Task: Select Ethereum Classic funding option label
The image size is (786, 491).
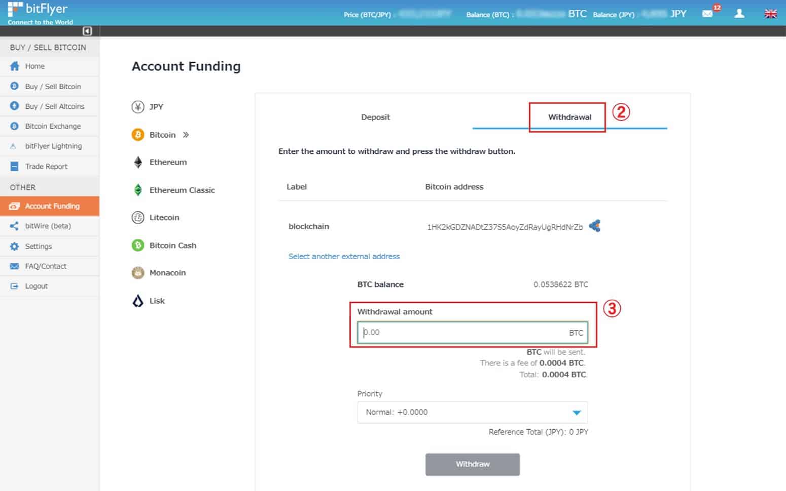Action: (182, 190)
